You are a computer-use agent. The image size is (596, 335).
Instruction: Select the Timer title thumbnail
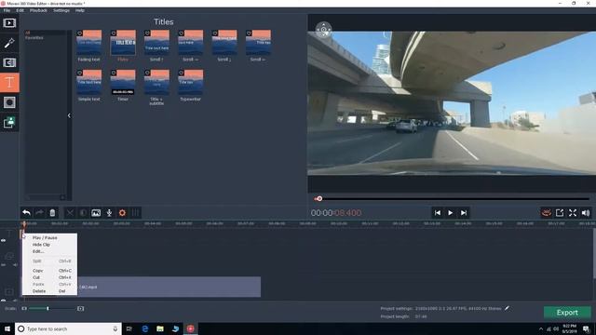[123, 82]
